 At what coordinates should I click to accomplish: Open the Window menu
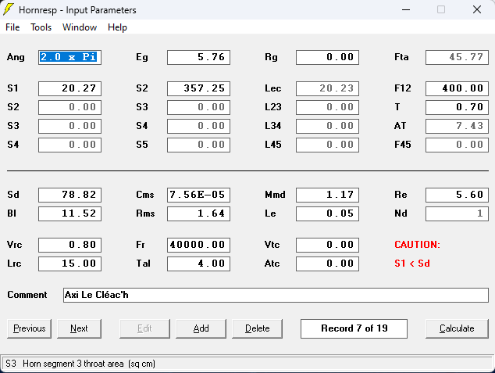[x=80, y=27]
